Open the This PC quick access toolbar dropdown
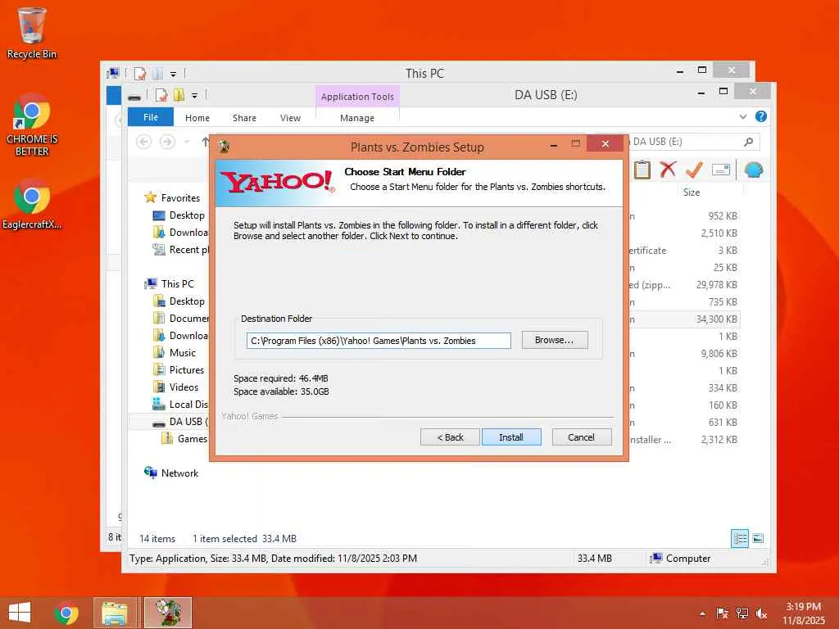The height and width of the screenshot is (629, 839). pos(173,74)
